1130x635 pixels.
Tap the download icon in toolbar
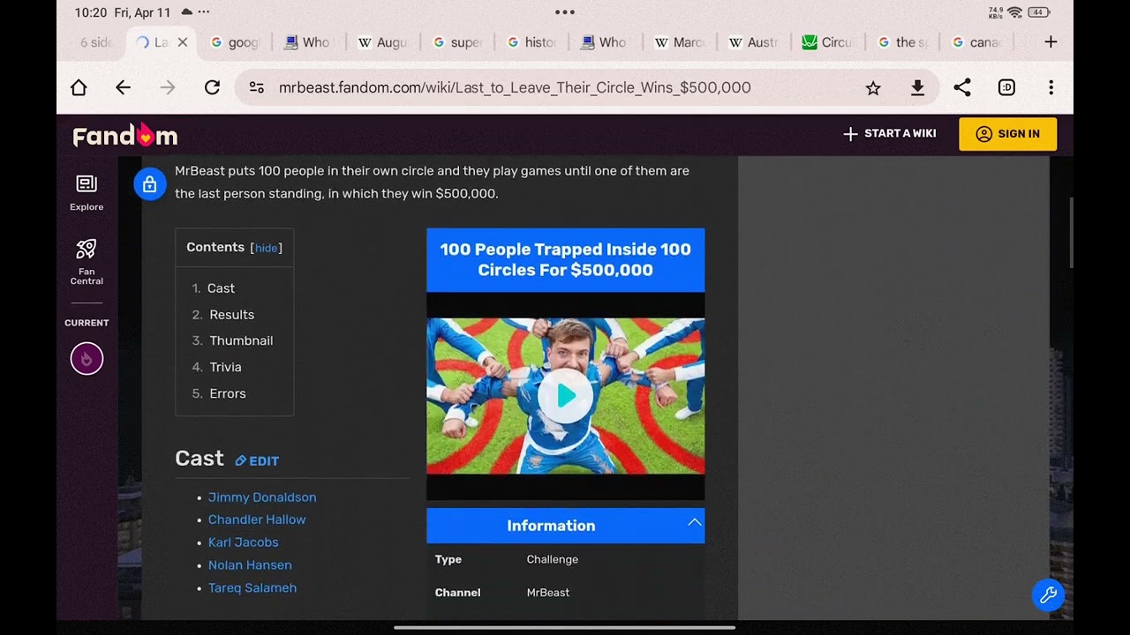(x=917, y=87)
